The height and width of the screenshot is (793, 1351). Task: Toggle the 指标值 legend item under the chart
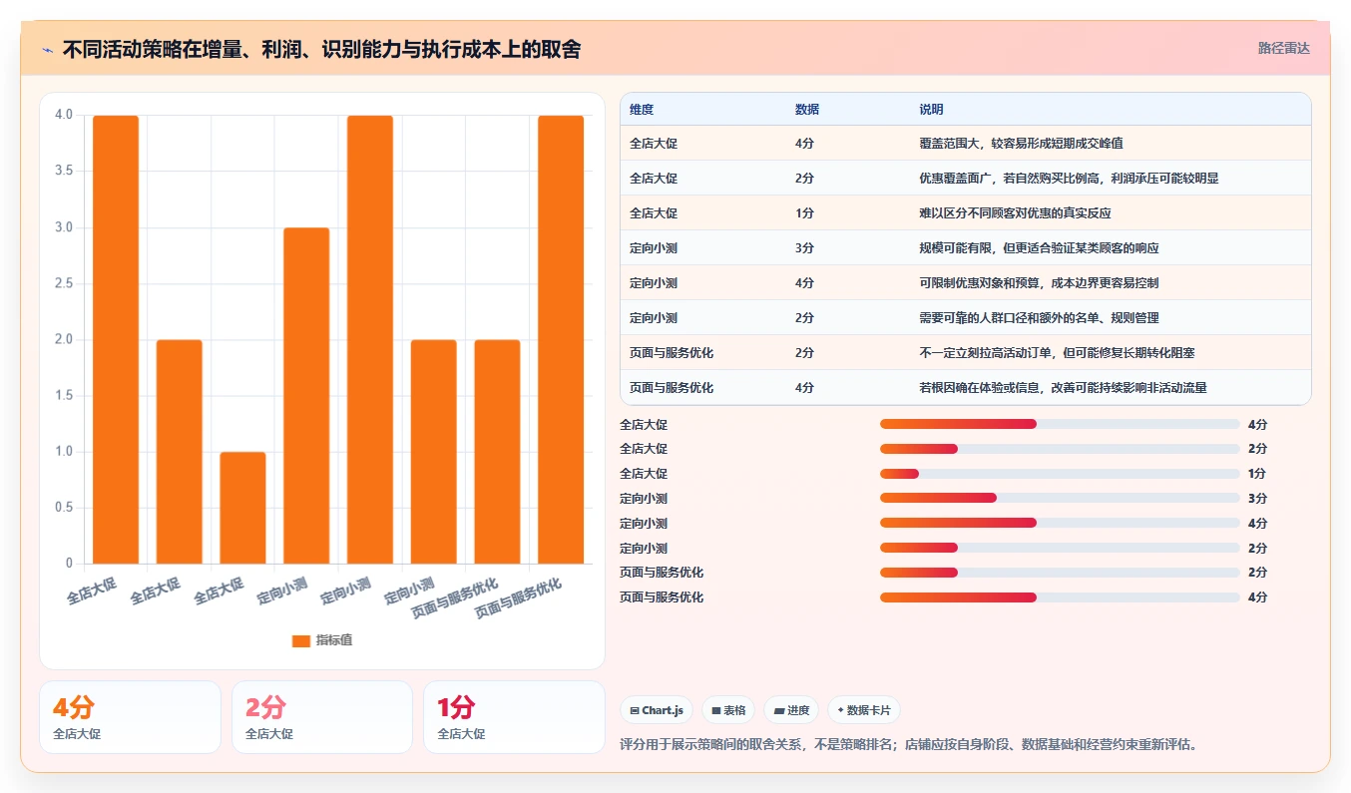pos(321,640)
